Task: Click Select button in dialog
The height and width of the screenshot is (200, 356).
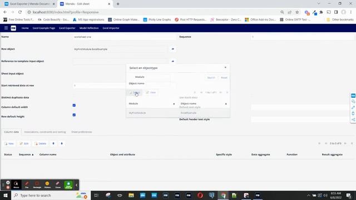Action: pos(135,93)
